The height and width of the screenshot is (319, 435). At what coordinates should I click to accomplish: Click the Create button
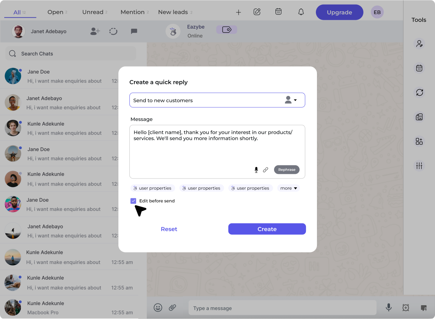coord(267,229)
